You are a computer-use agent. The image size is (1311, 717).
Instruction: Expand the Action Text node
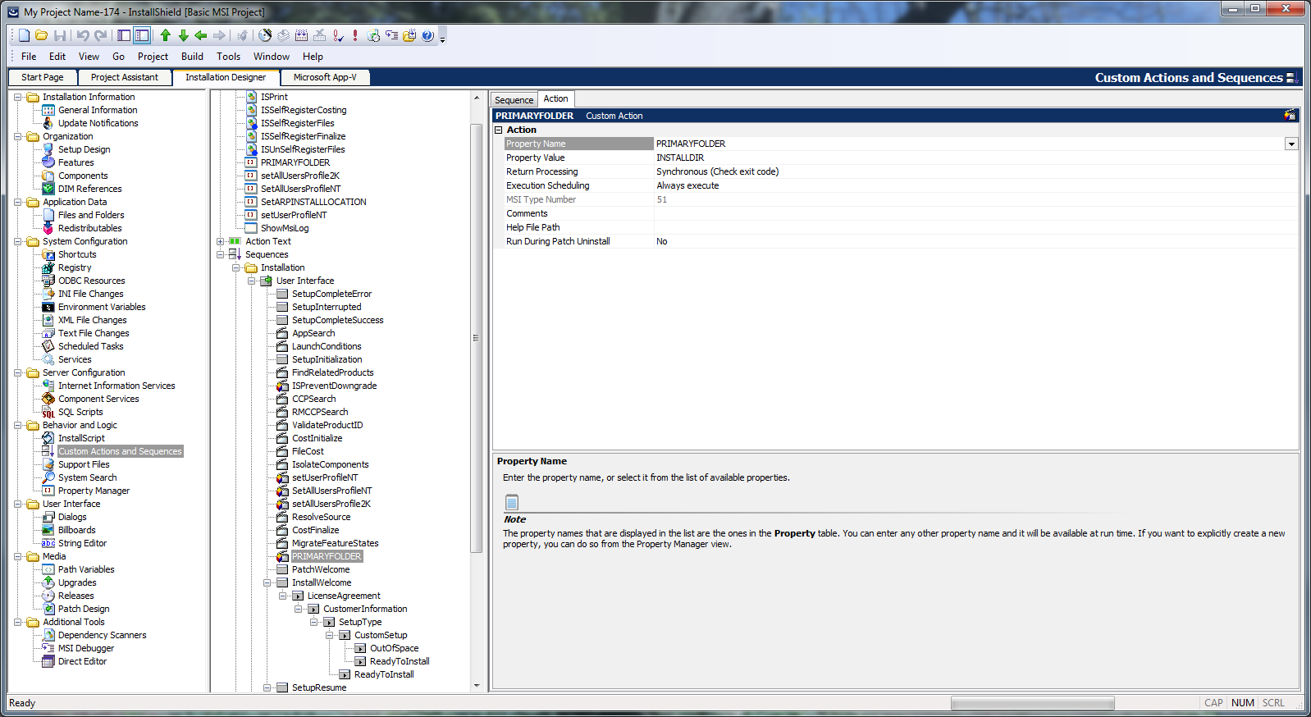click(x=220, y=241)
